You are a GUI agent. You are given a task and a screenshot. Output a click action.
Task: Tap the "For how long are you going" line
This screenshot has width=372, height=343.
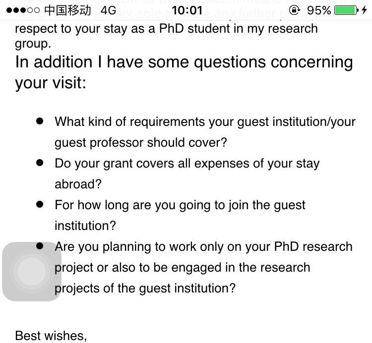pos(180,205)
